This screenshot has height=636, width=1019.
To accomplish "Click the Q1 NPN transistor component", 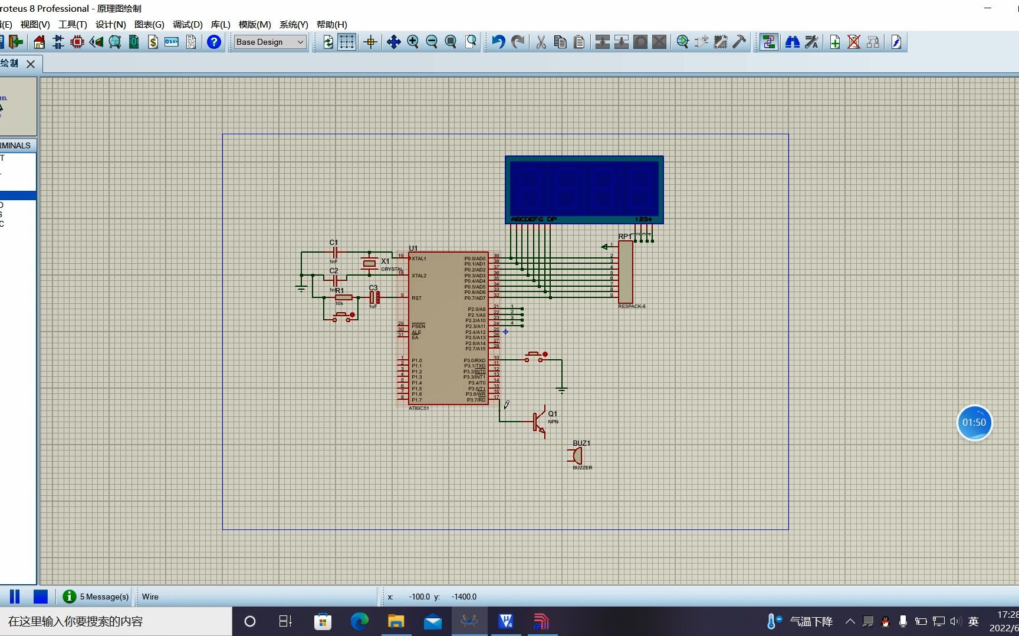I will pos(540,422).
